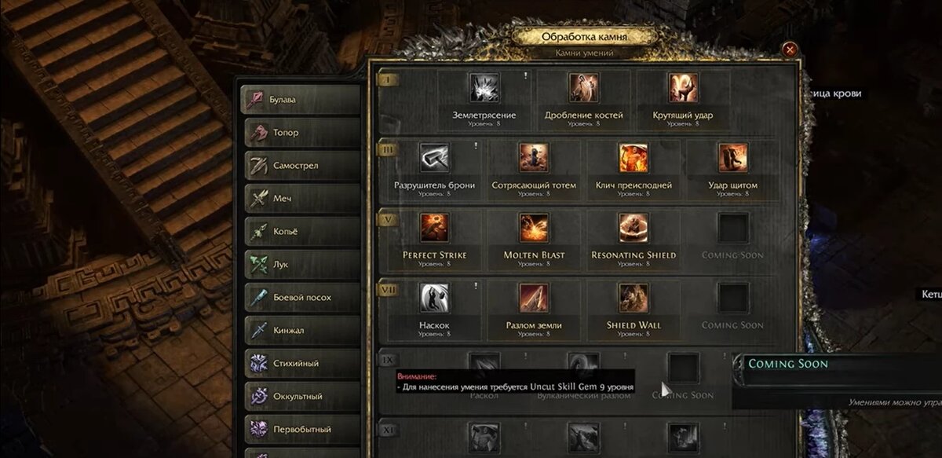Switch to the Лук weapon category

coord(301,265)
